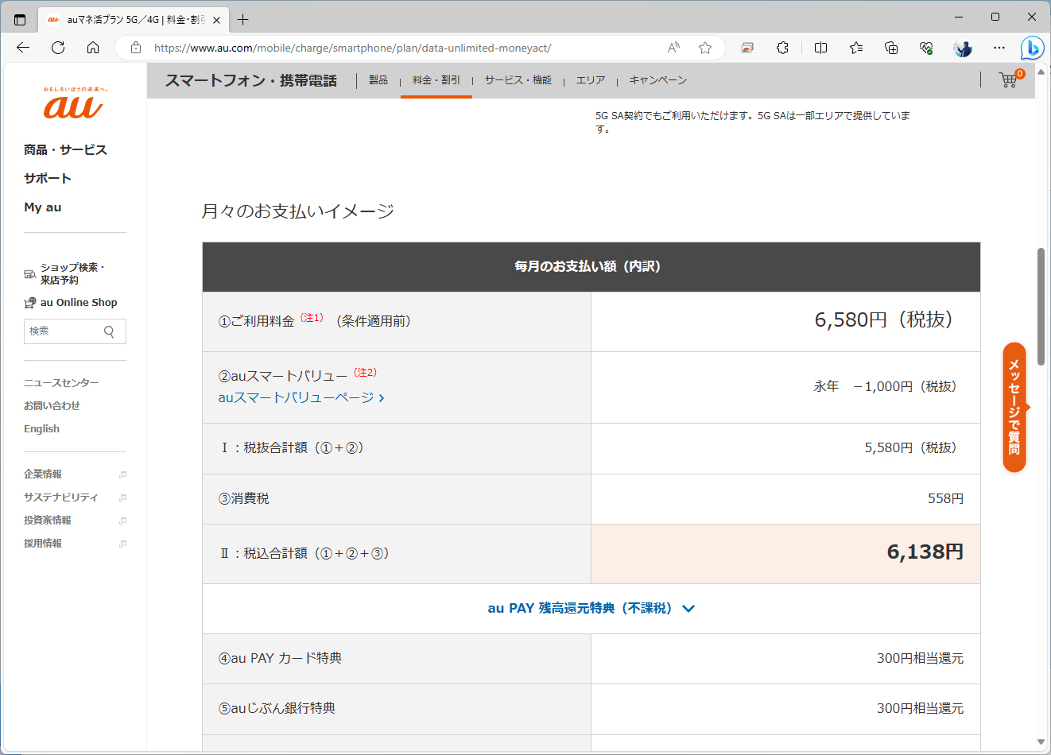1051x755 pixels.
Task: Open a new browser tab
Action: [x=242, y=20]
